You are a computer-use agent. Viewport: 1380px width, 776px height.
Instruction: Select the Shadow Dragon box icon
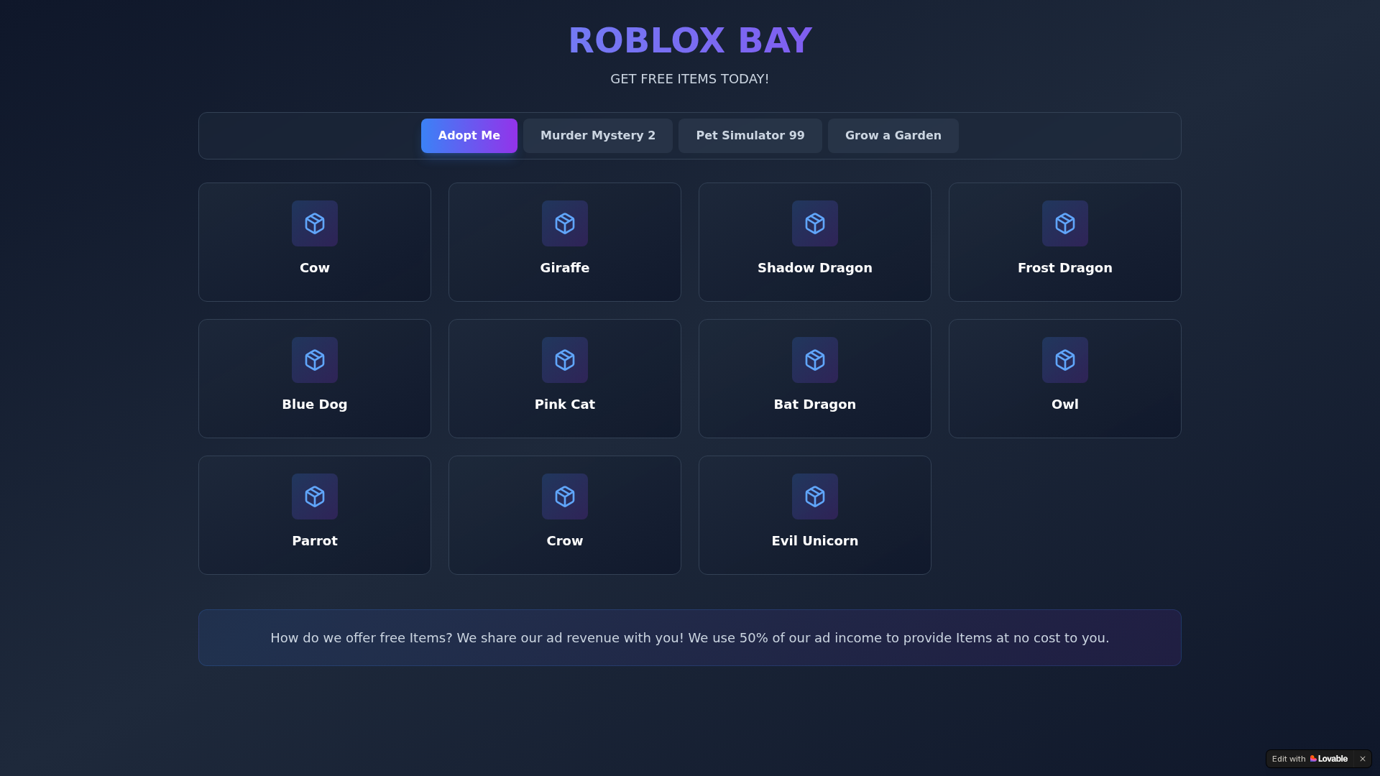pos(815,223)
